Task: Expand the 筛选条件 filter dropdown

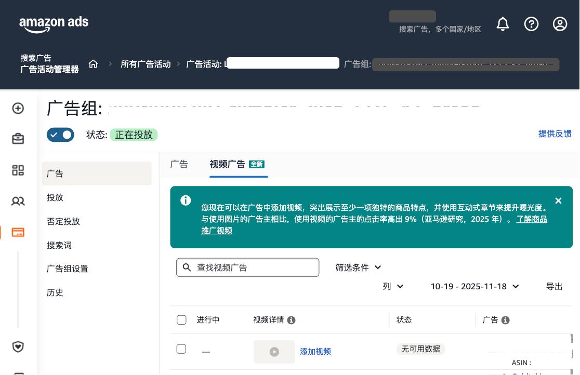Action: [358, 267]
